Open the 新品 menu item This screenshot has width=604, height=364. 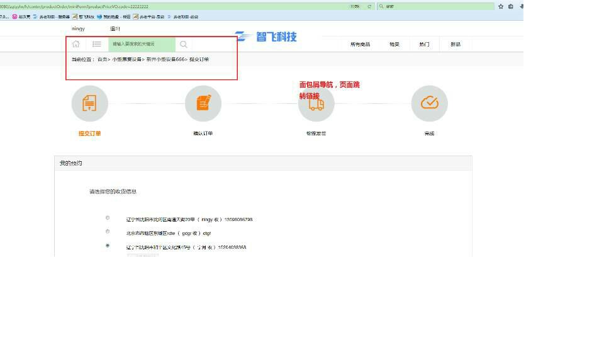tap(455, 44)
